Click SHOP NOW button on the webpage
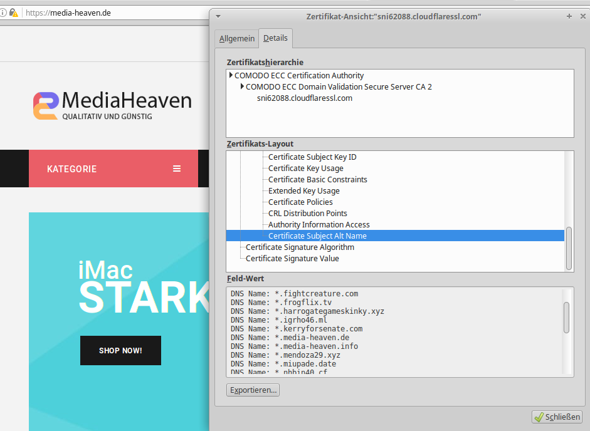Image resolution: width=590 pixels, height=431 pixels. tap(120, 351)
